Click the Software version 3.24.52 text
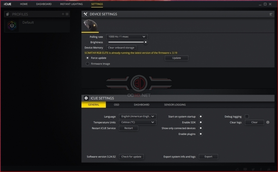 coord(101,157)
